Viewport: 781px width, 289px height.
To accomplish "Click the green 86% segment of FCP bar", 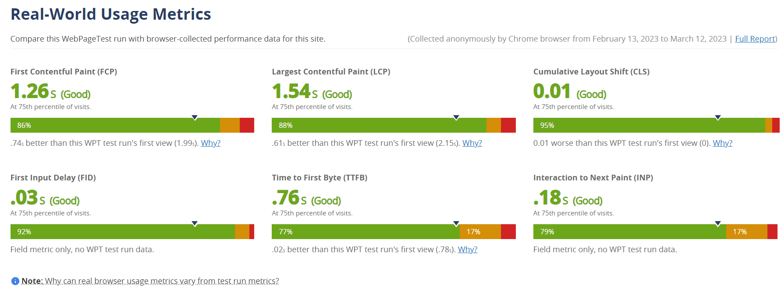I will [x=115, y=125].
